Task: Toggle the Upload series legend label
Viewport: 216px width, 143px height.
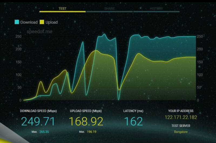Action: (52, 22)
